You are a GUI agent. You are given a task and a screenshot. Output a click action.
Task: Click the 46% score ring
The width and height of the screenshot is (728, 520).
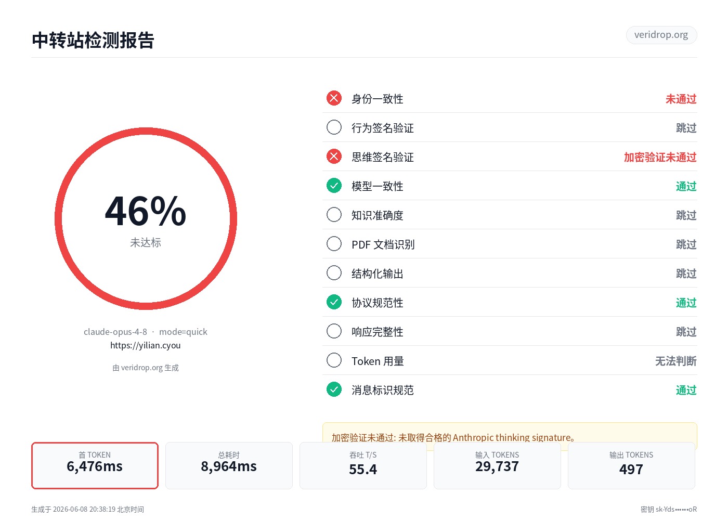click(146, 219)
